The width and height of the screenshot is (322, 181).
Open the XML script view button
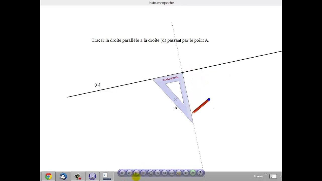pos(172,173)
